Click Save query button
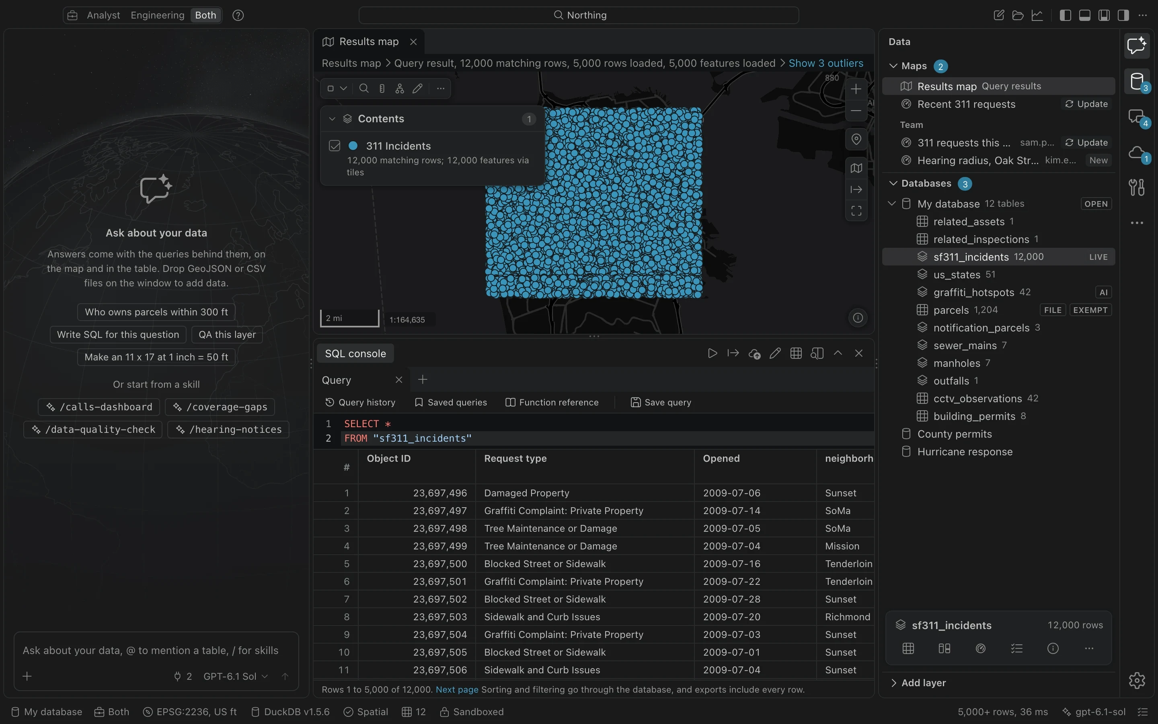Image resolution: width=1158 pixels, height=724 pixels. pos(661,402)
